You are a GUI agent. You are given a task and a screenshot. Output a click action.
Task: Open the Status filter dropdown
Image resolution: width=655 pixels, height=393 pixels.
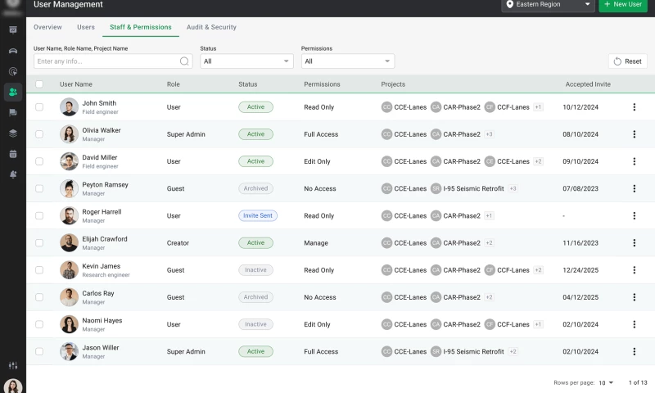pyautogui.click(x=247, y=61)
